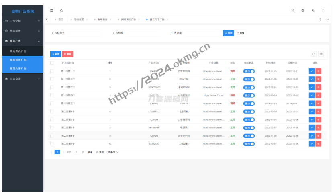Close the 首页文字广告 tab
Screen dimensions: 335x196
pyautogui.click(x=167, y=20)
